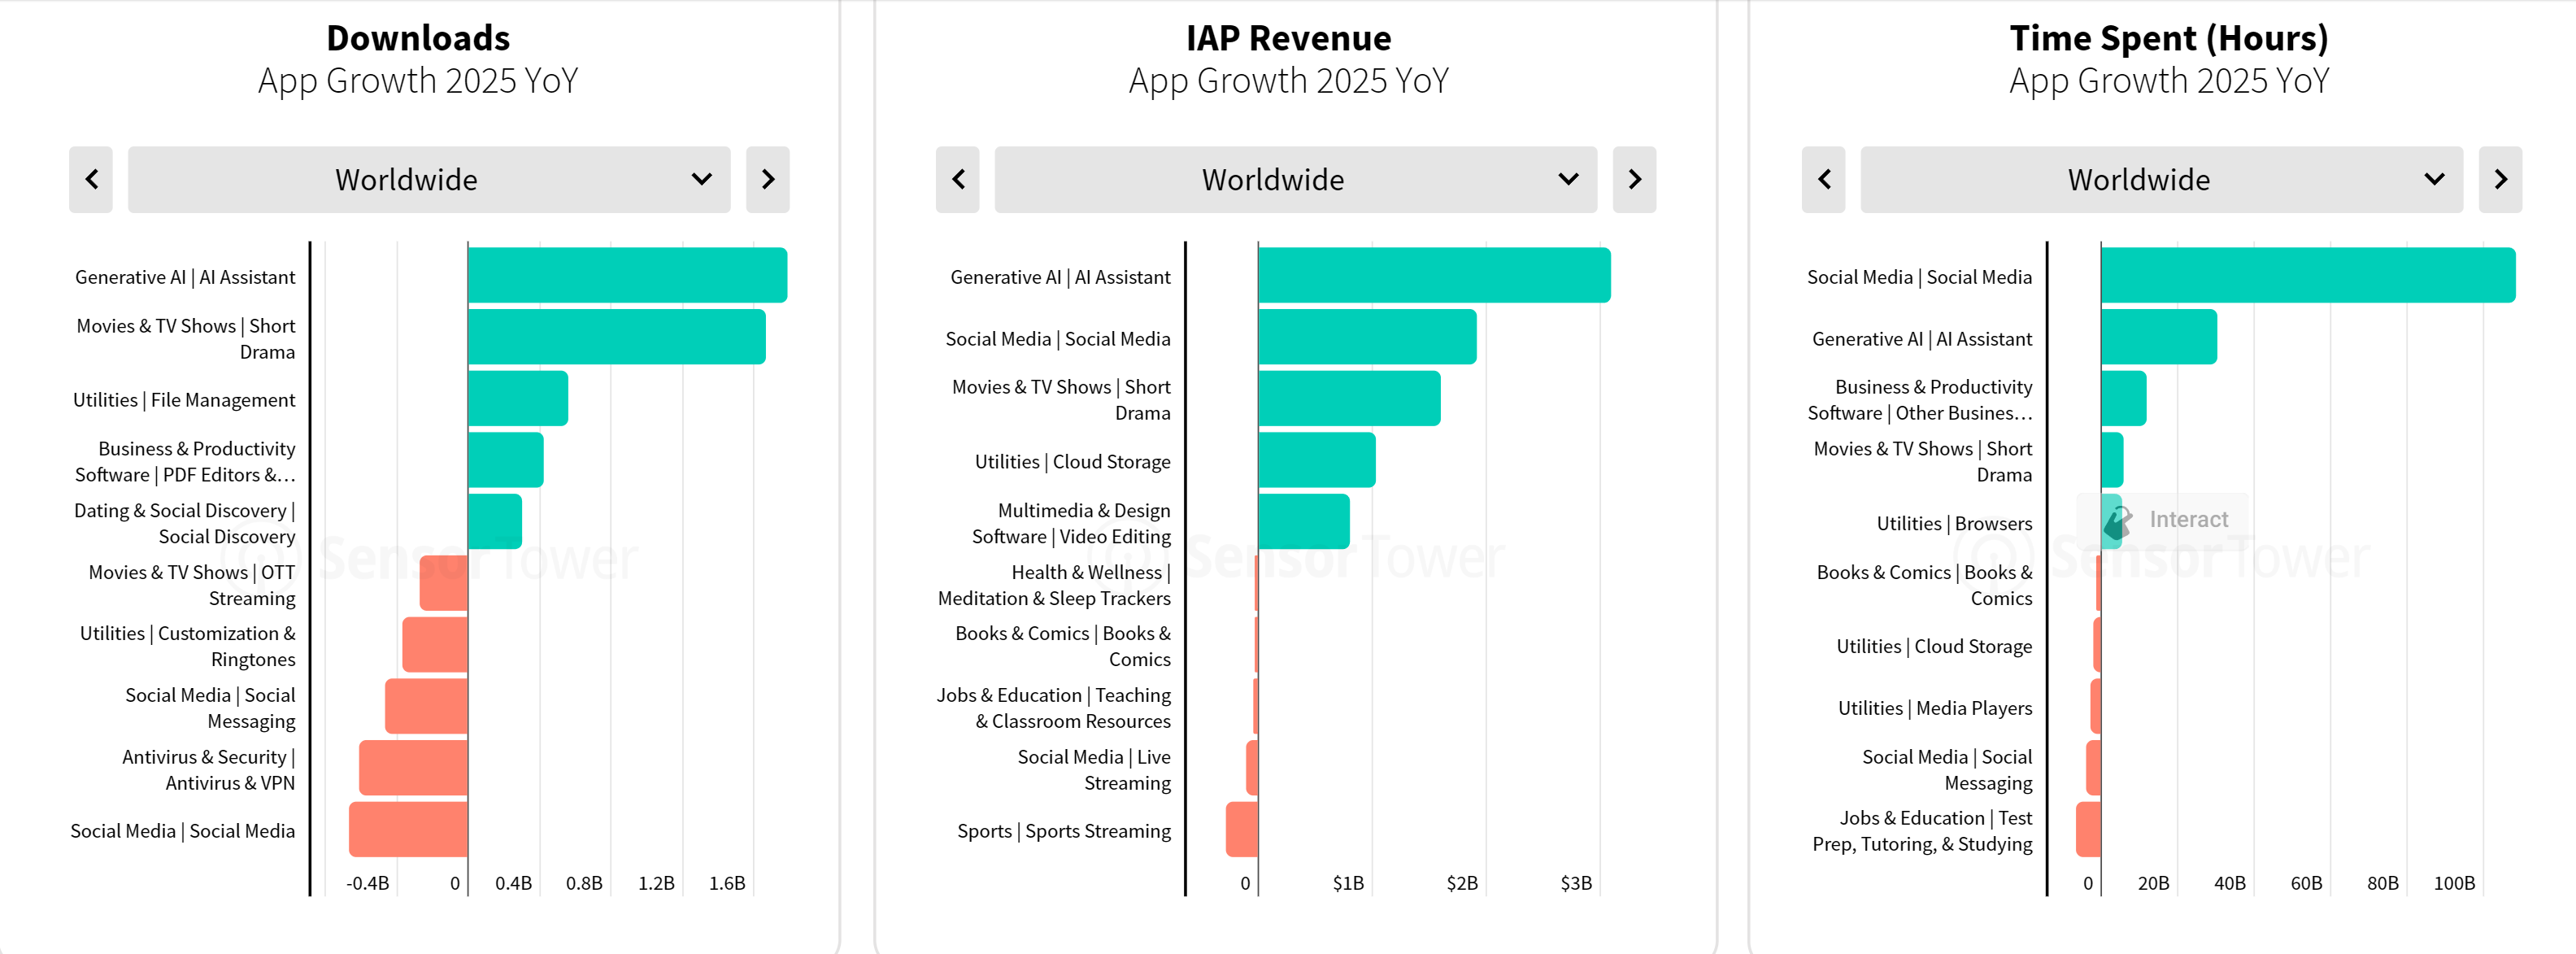
Task: Open Worldwide dropdown in Downloads panel
Action: pos(429,180)
